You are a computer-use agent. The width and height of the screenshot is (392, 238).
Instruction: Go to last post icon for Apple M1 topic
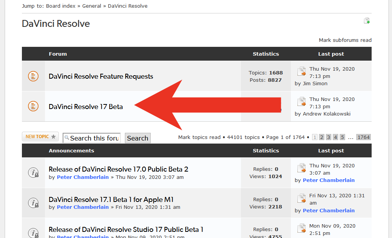[302, 198]
